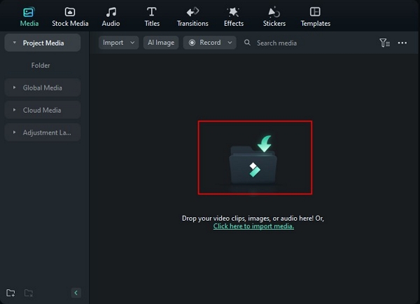The image size is (420, 304).
Task: Switch to the Audio tab
Action: 111,17
